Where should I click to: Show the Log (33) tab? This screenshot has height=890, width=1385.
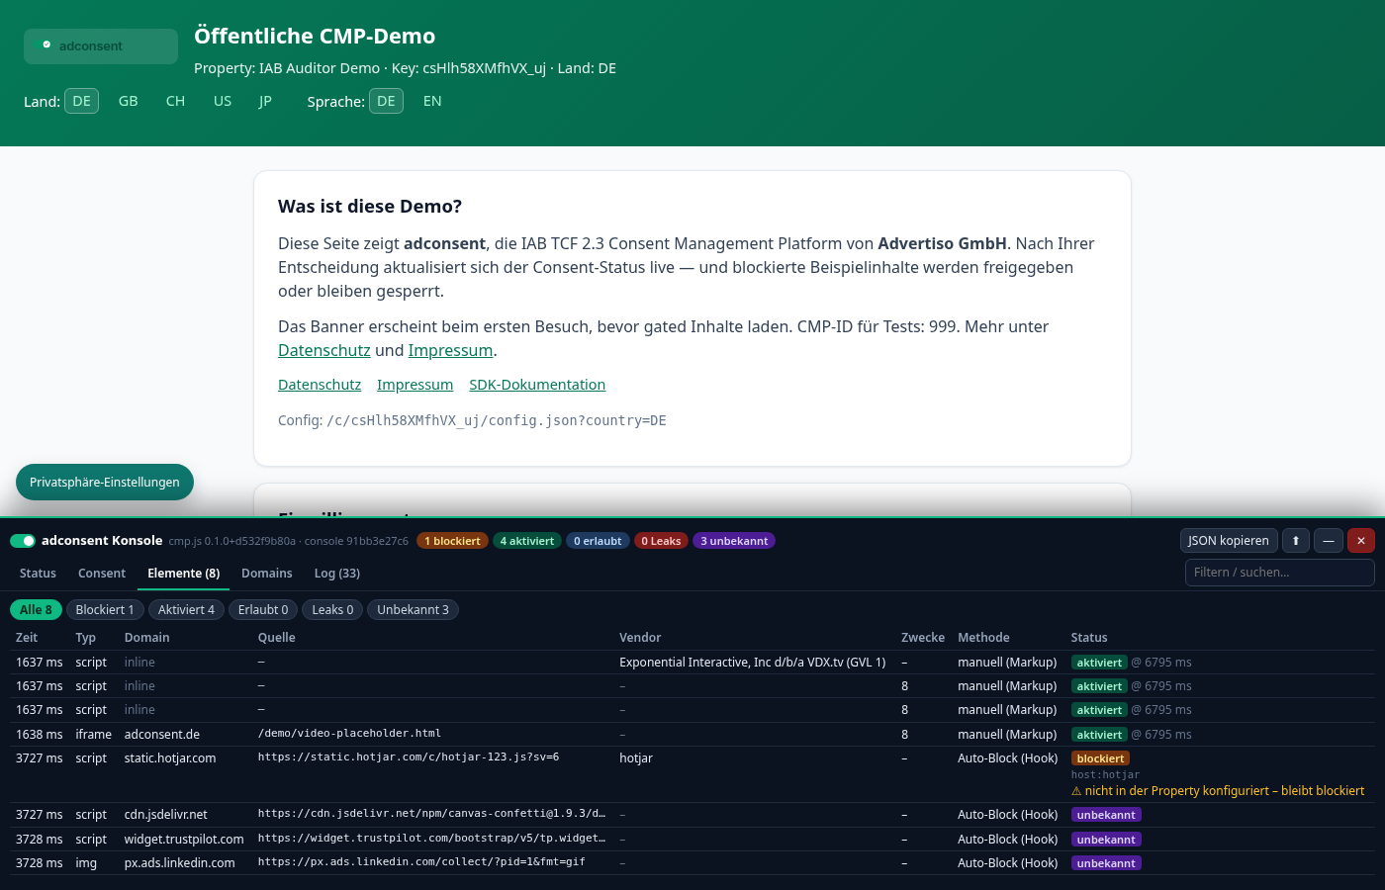pos(337,574)
